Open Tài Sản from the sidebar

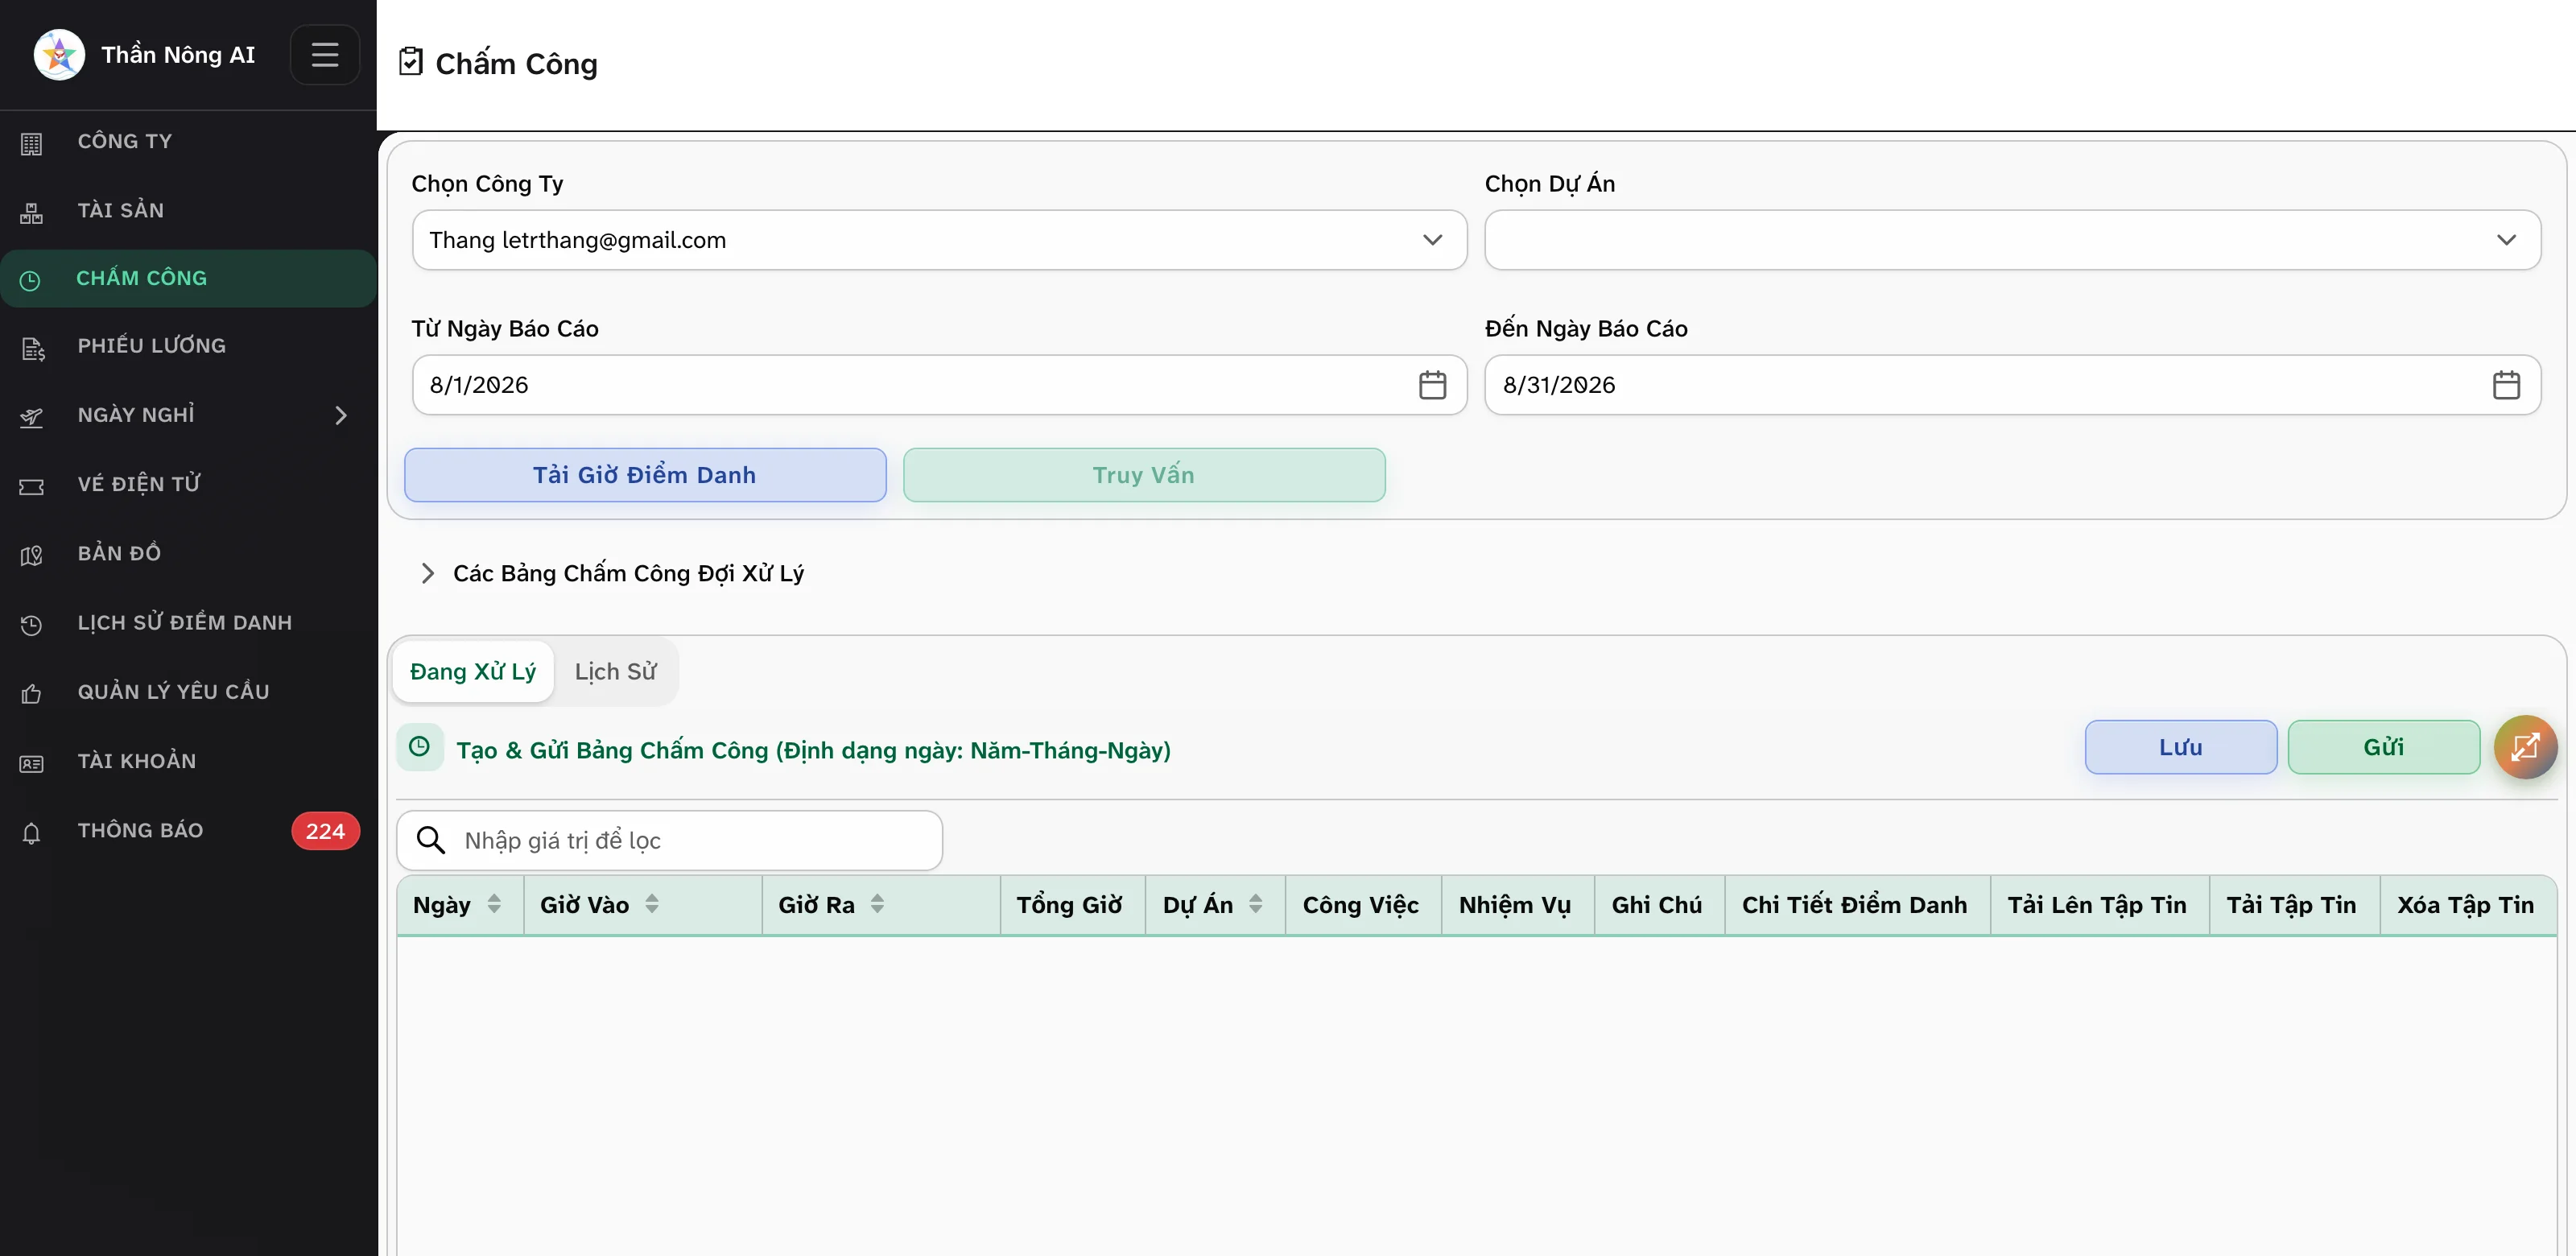188,210
